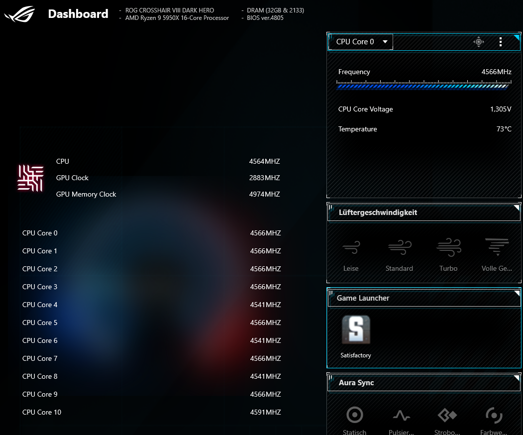The height and width of the screenshot is (435, 523).
Task: Click the Lüftergeschwindigkeit panel header
Action: (423, 213)
